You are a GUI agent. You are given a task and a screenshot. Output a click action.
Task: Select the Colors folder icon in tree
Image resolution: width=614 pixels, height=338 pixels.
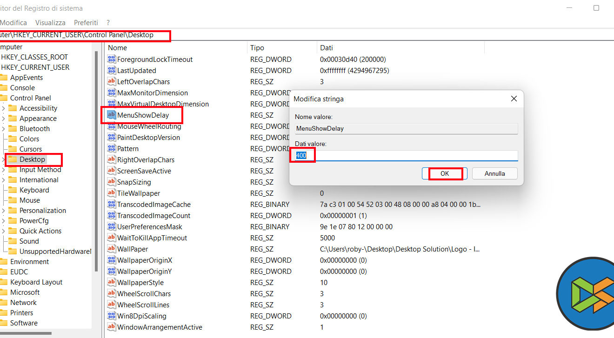[x=13, y=139]
